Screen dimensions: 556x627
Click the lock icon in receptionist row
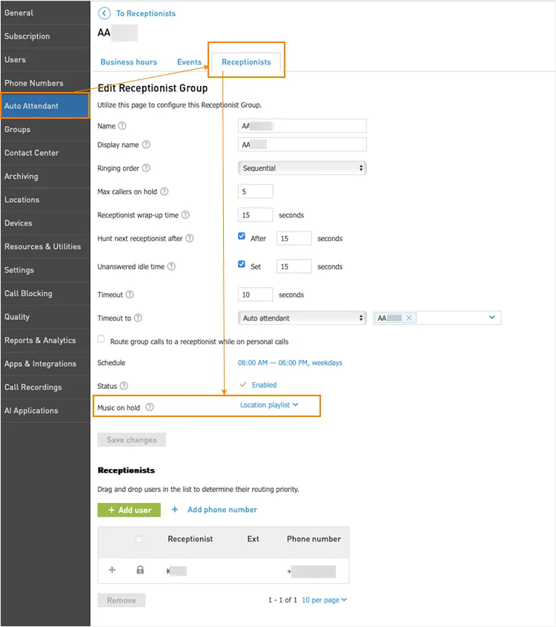coord(140,570)
